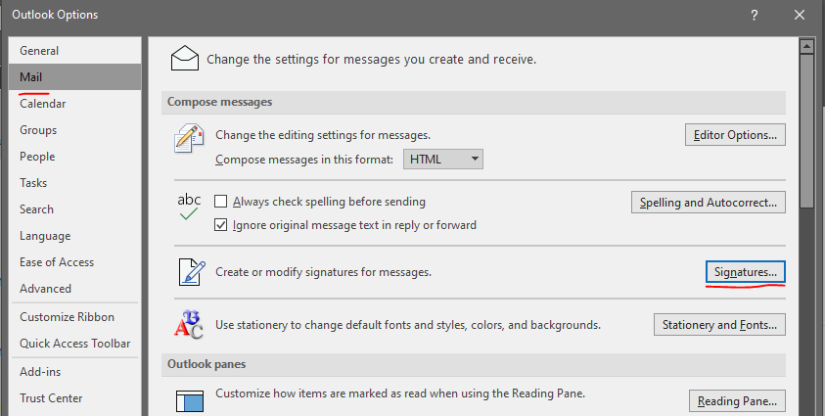Click the Reading Pane layout icon
825x416 pixels.
click(x=189, y=400)
